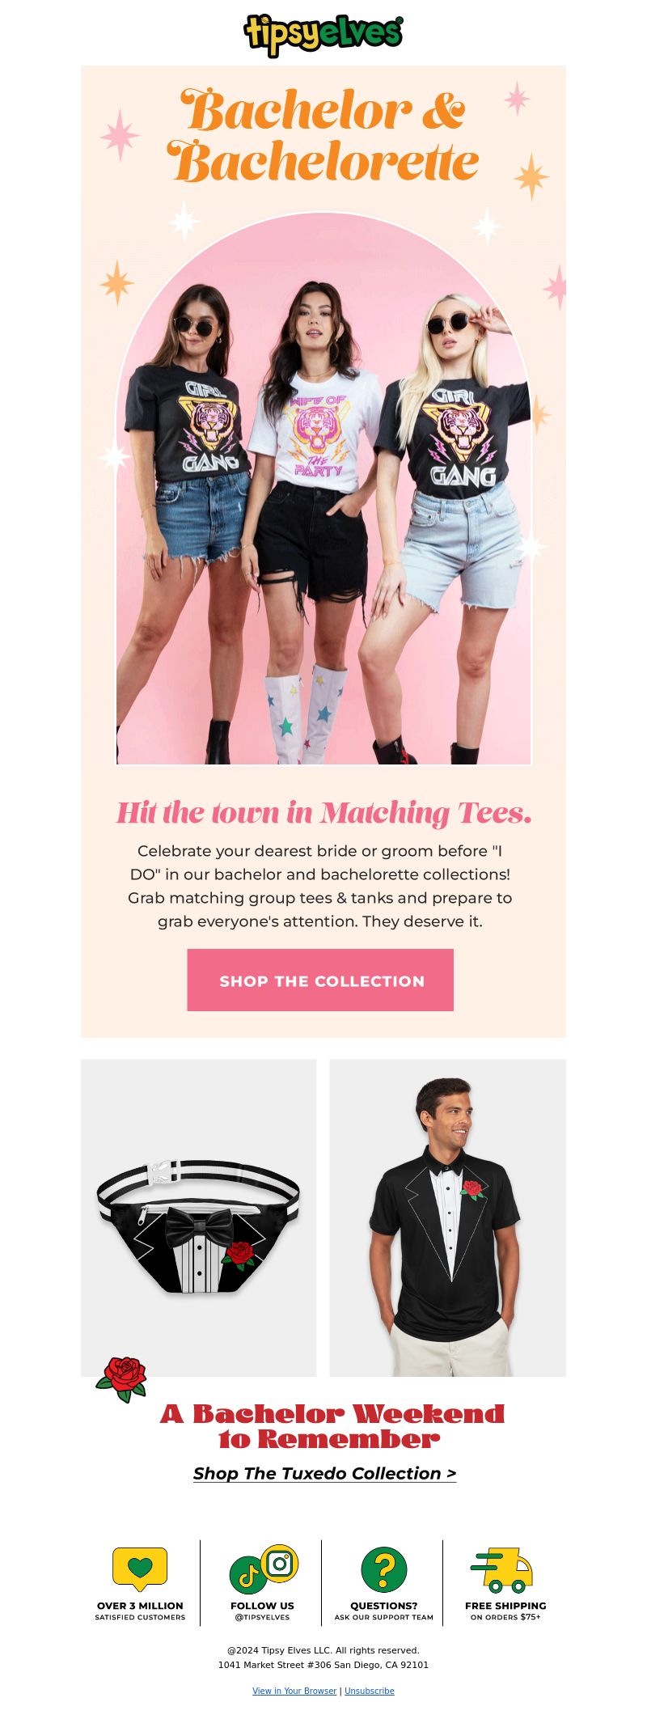This screenshot has width=647, height=1736.
Task: Click the Over 3 Million satisfied customers text
Action: [140, 1611]
